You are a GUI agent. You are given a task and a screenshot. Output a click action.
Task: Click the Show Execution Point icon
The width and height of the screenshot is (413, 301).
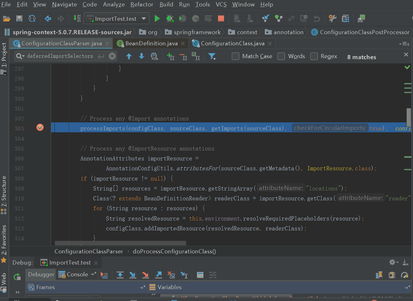(104, 275)
